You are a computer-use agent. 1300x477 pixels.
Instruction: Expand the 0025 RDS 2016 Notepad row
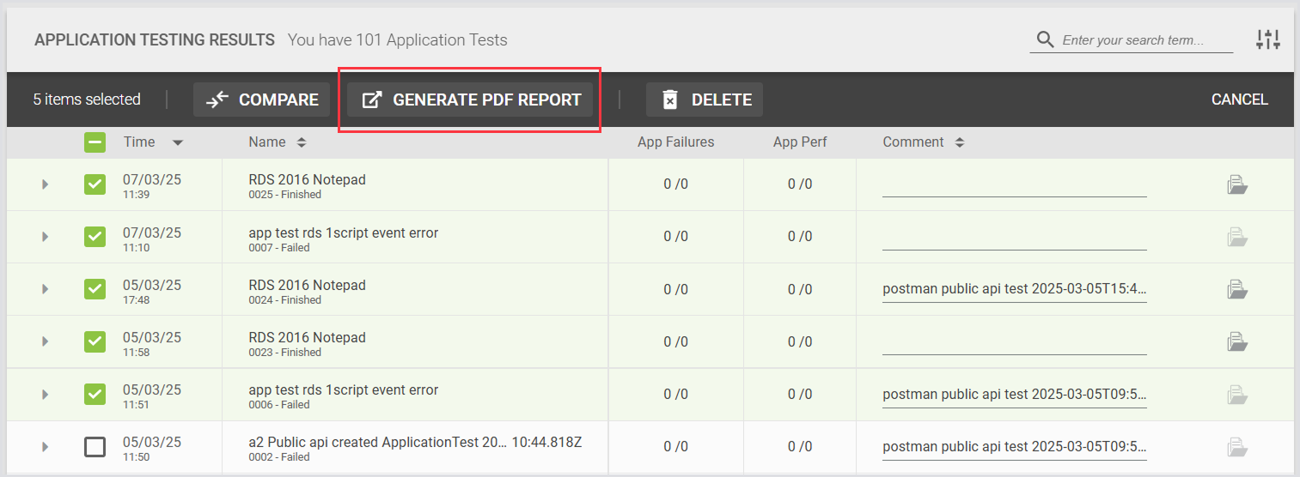coord(45,184)
